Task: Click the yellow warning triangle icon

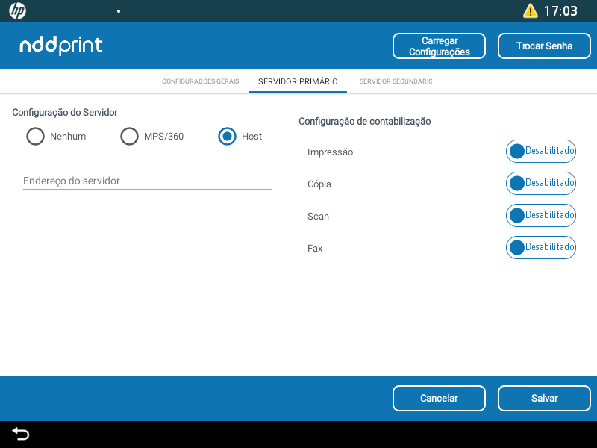Action: click(x=530, y=11)
